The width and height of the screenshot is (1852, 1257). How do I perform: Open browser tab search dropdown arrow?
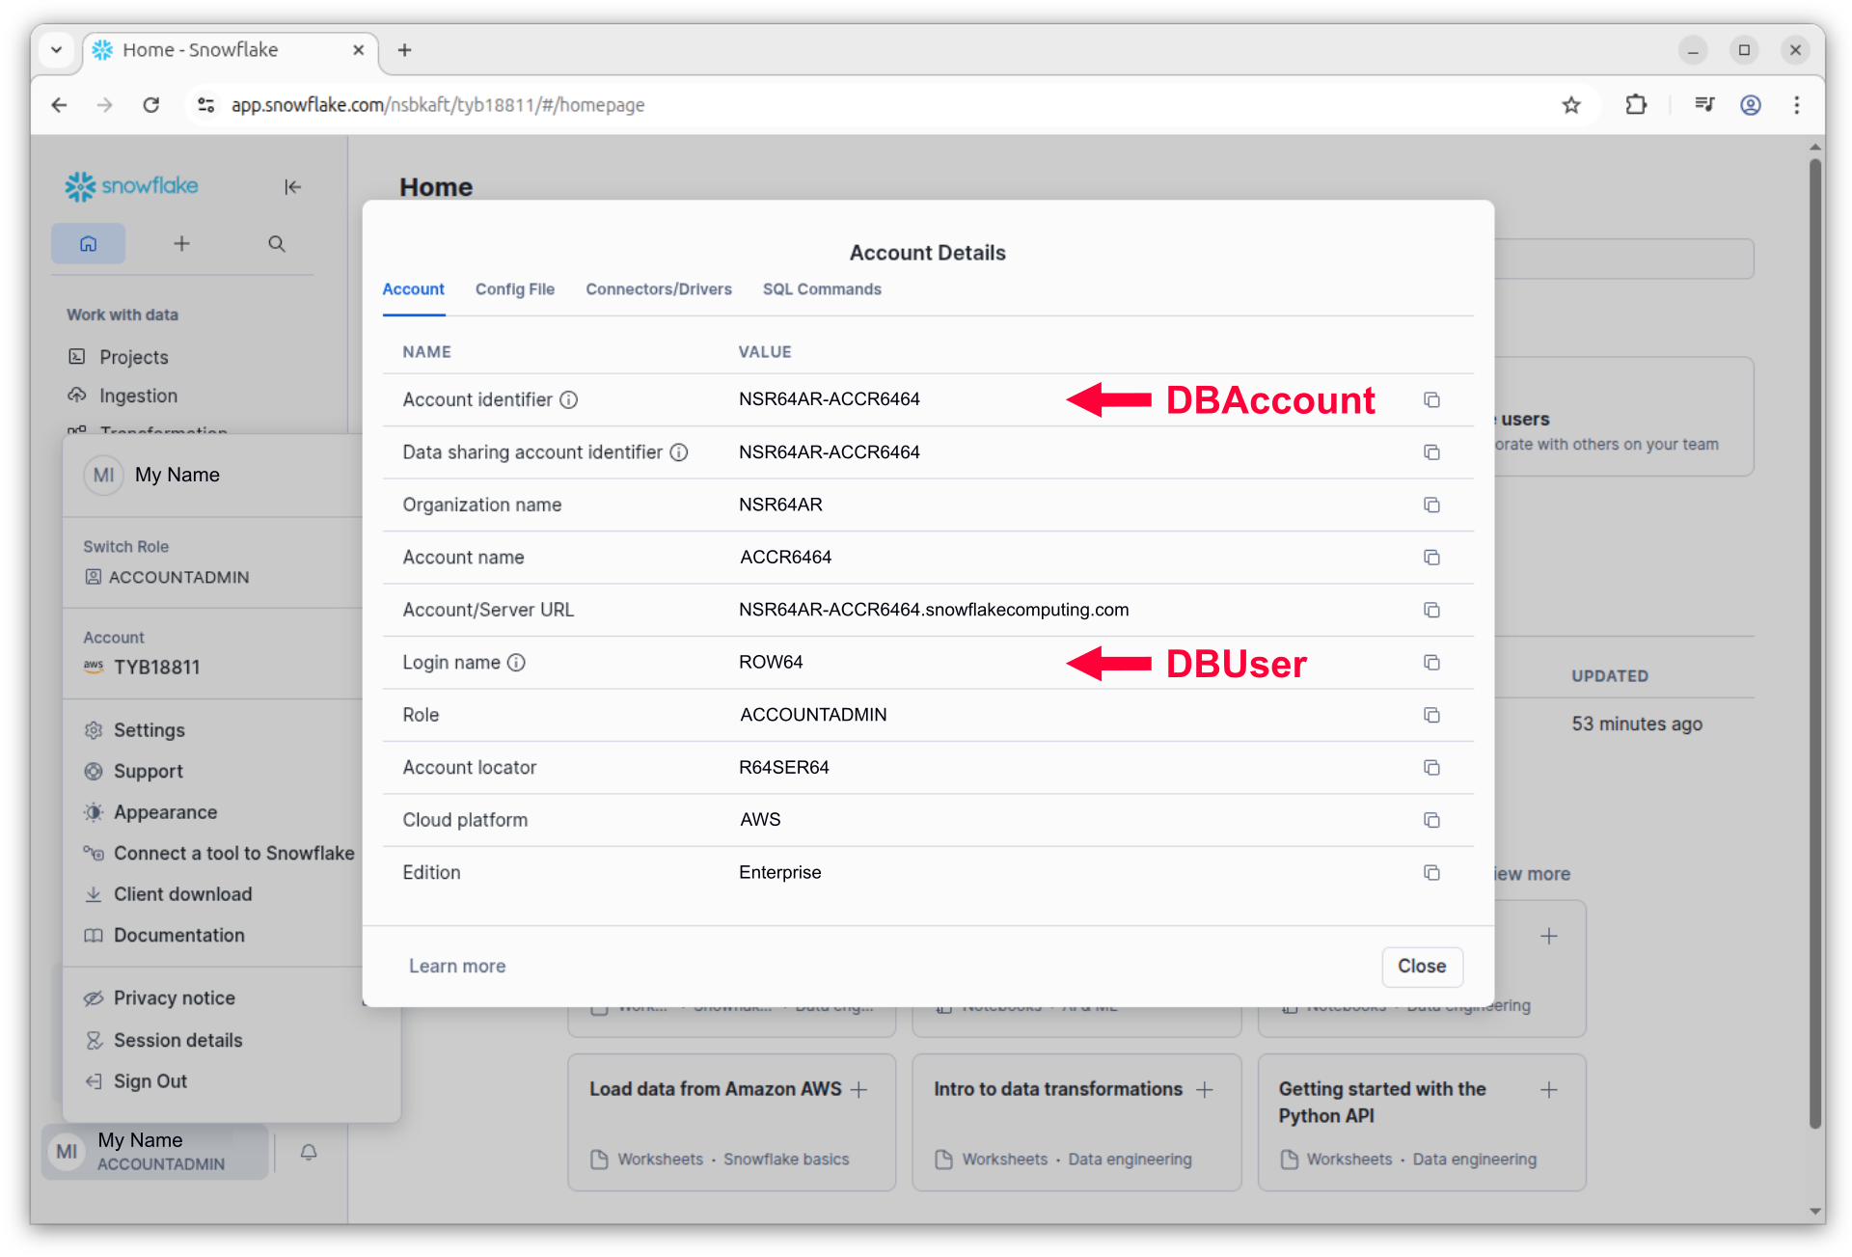point(57,50)
